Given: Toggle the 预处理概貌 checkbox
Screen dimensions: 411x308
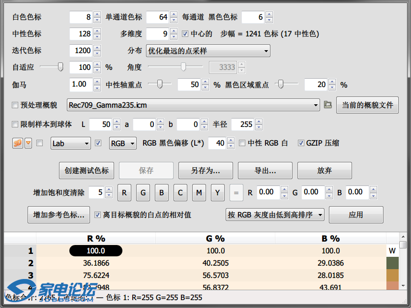Looking at the screenshot, I should click(15, 105).
